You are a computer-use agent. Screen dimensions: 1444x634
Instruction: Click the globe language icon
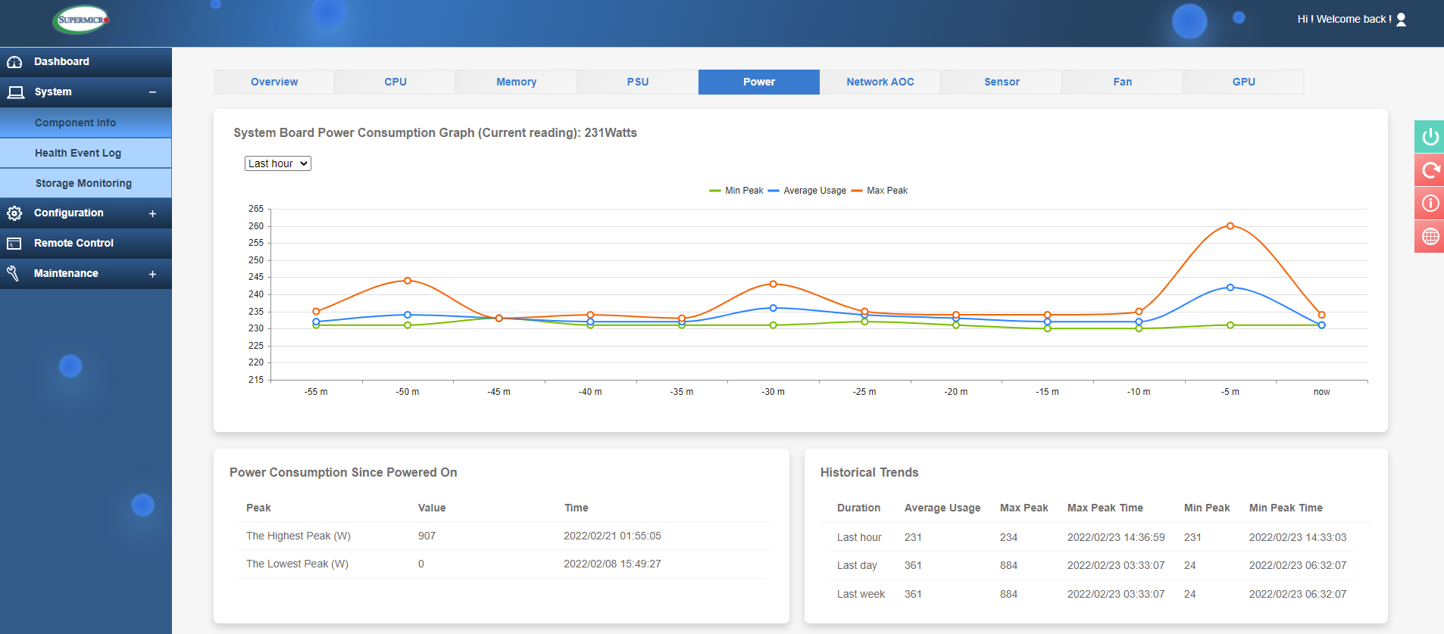tap(1430, 237)
